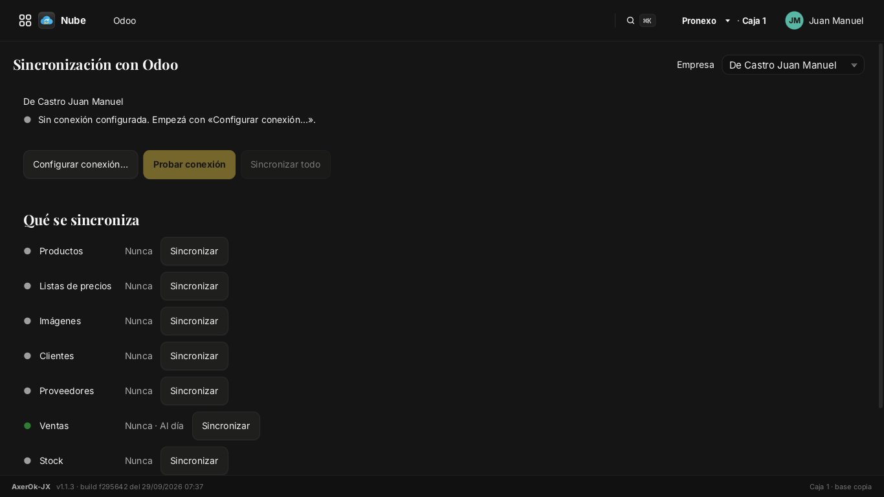Click Caja 1 · base copia text

841,487
